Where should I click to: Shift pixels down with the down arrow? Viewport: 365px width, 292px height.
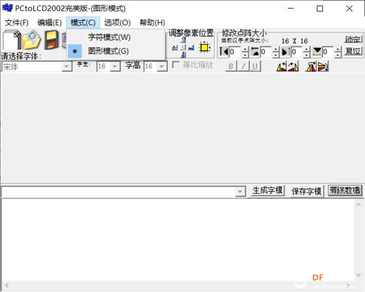(x=183, y=55)
